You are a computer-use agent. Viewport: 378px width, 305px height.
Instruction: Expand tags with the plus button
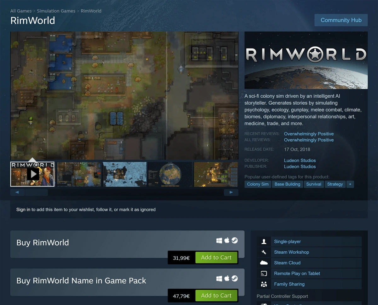pos(350,184)
